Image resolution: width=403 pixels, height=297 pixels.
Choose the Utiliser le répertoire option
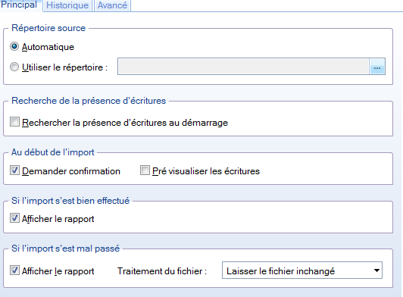(14, 67)
